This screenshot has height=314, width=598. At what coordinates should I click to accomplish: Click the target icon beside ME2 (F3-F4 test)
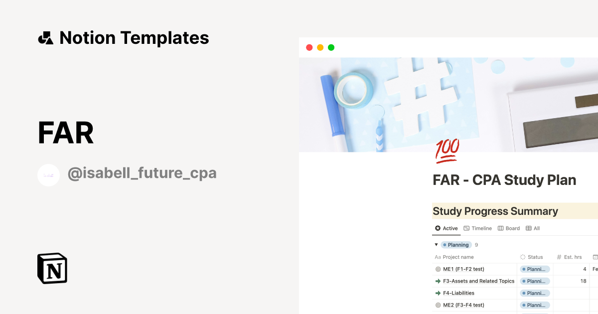(x=437, y=305)
